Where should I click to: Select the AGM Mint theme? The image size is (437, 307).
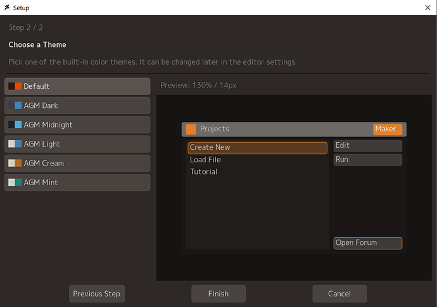pyautogui.click(x=77, y=183)
